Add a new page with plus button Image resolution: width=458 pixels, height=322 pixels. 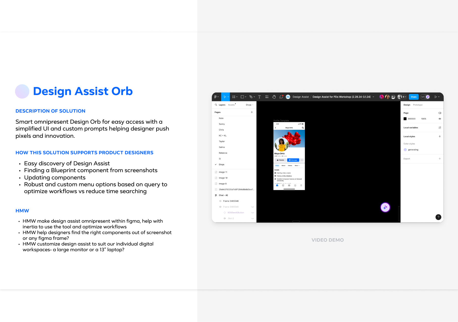tap(252, 112)
